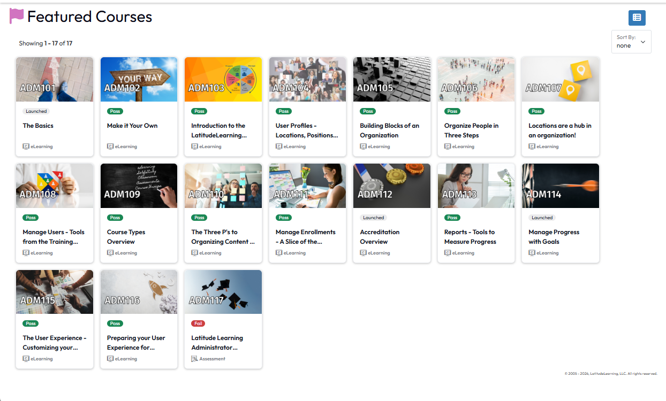Click the eLearning icon on Manage Progress with Goals
Viewport: 666px width, 401px height.
coord(532,253)
